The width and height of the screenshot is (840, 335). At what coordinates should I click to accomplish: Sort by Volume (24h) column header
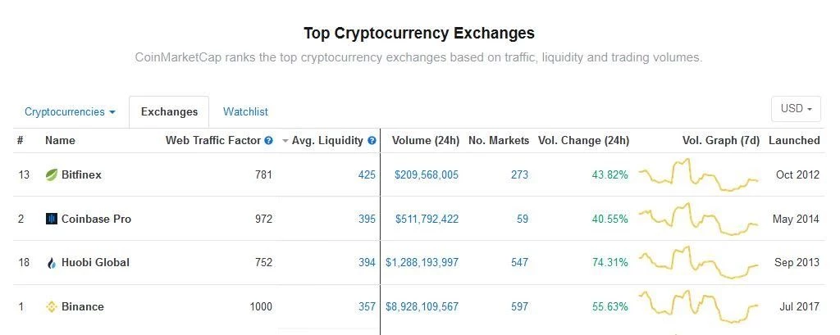(425, 140)
